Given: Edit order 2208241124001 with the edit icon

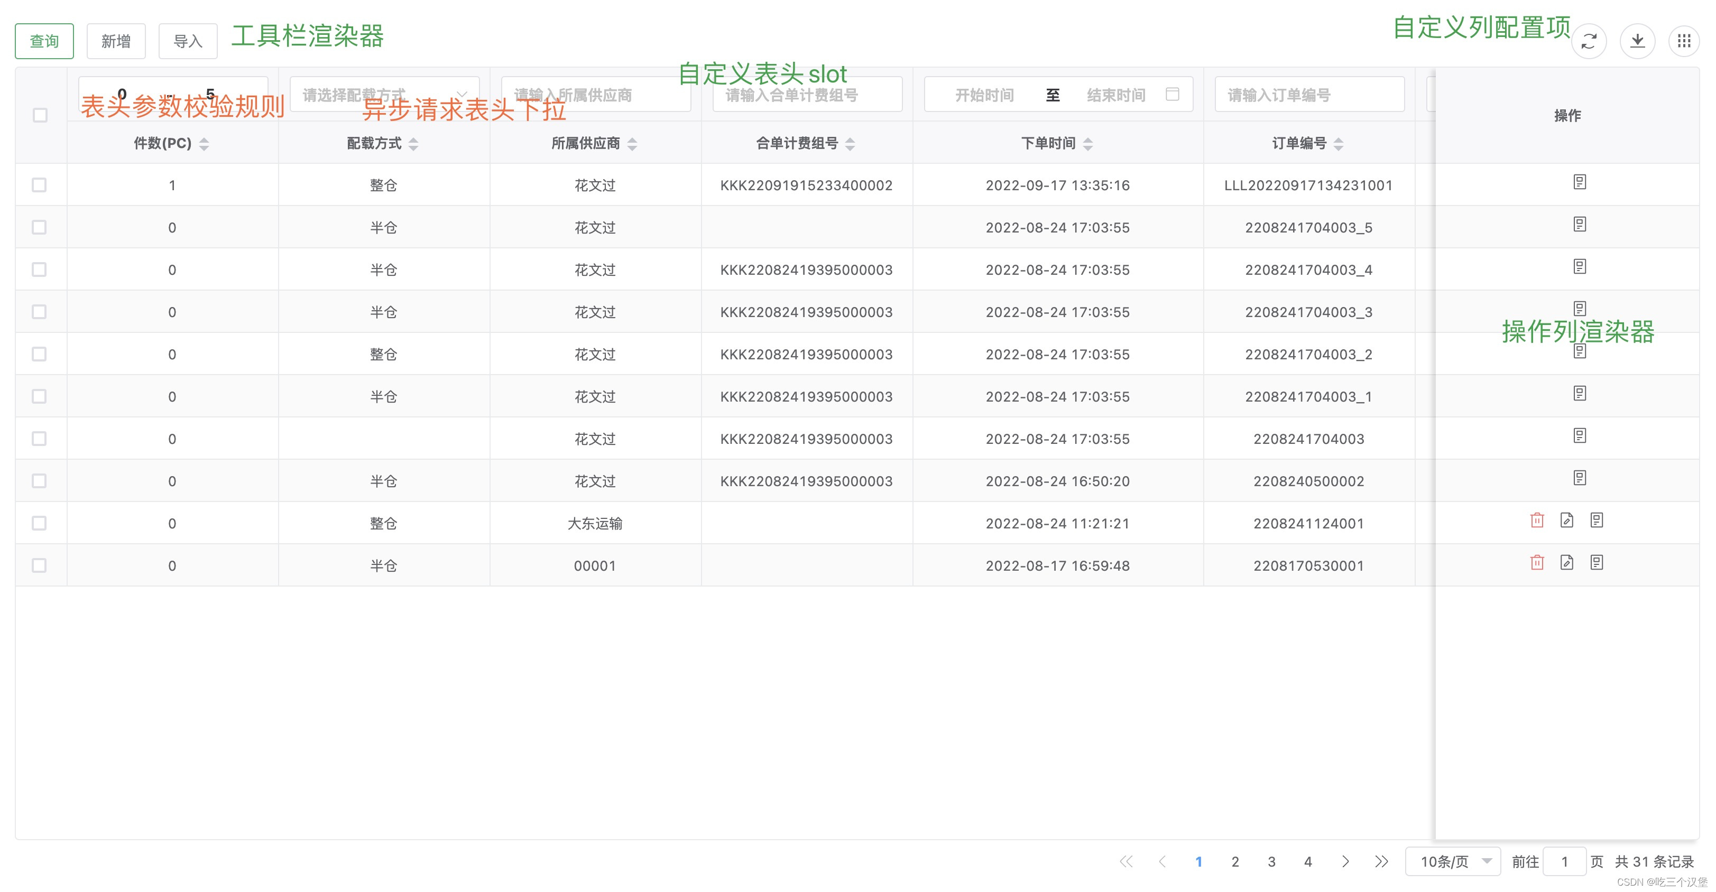Looking at the screenshot, I should click(x=1567, y=520).
